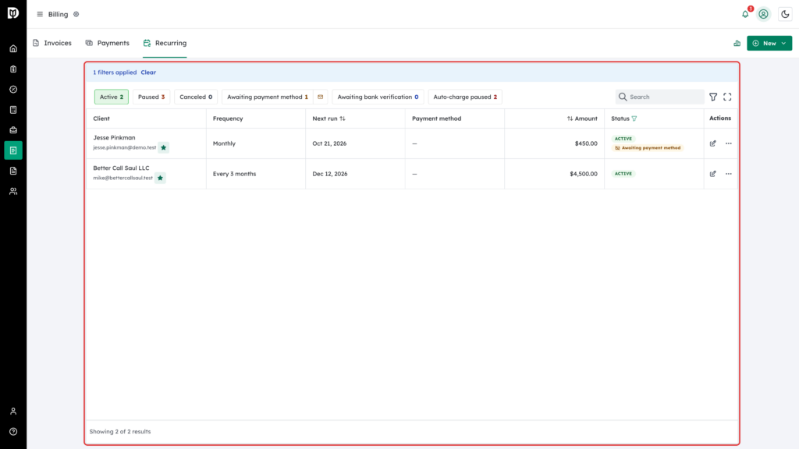The height and width of the screenshot is (449, 799).
Task: Click the Payment method column header
Action: [437, 118]
